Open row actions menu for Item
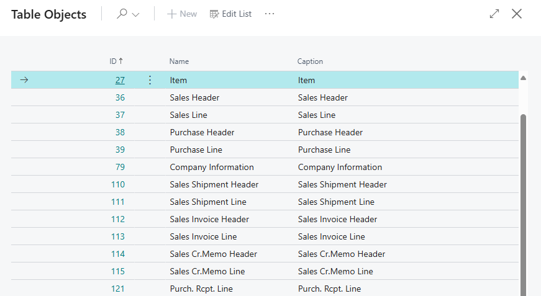The image size is (541, 296). pyautogui.click(x=150, y=80)
